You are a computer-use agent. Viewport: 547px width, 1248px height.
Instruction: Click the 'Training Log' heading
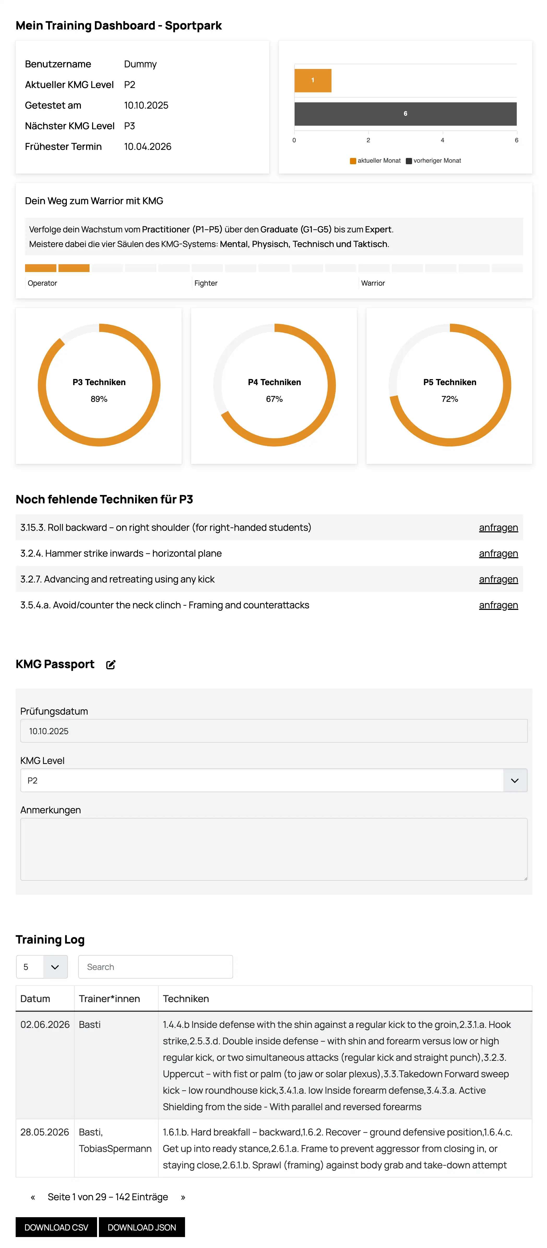50,939
